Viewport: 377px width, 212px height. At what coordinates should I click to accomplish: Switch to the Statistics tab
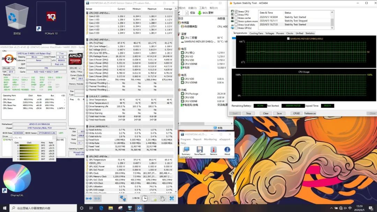[x=310, y=33]
